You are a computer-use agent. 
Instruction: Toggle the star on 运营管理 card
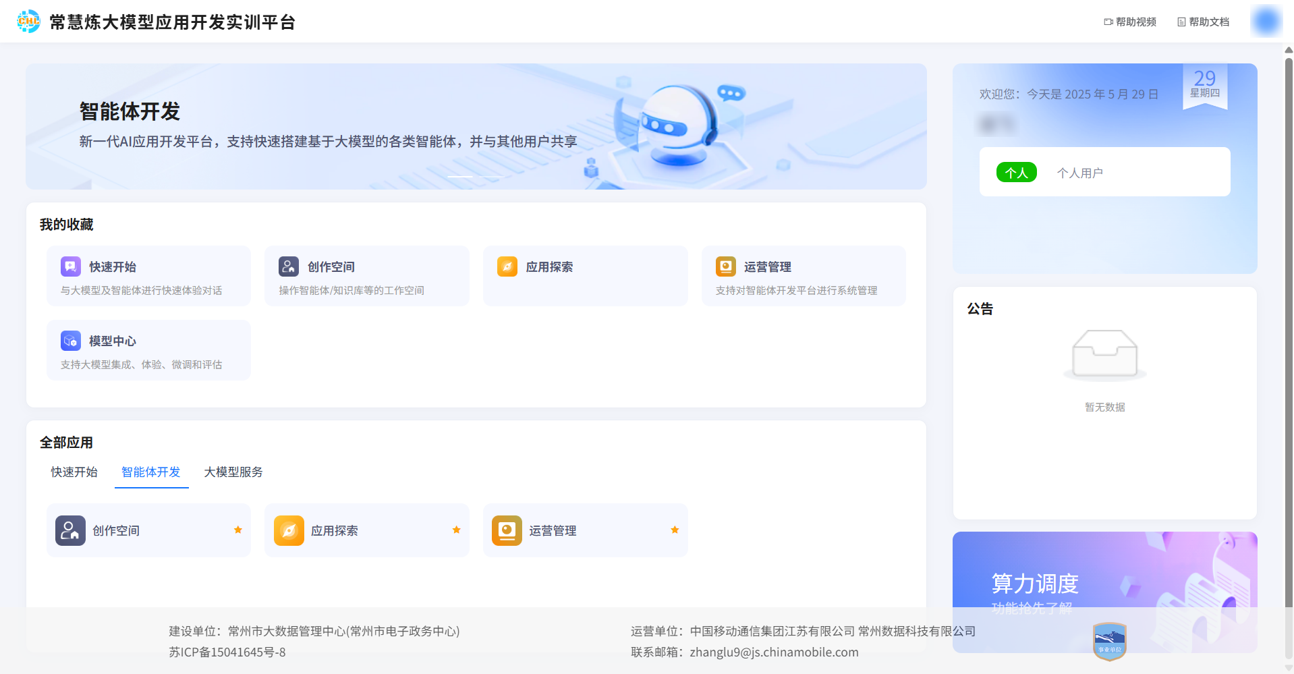pyautogui.click(x=675, y=530)
